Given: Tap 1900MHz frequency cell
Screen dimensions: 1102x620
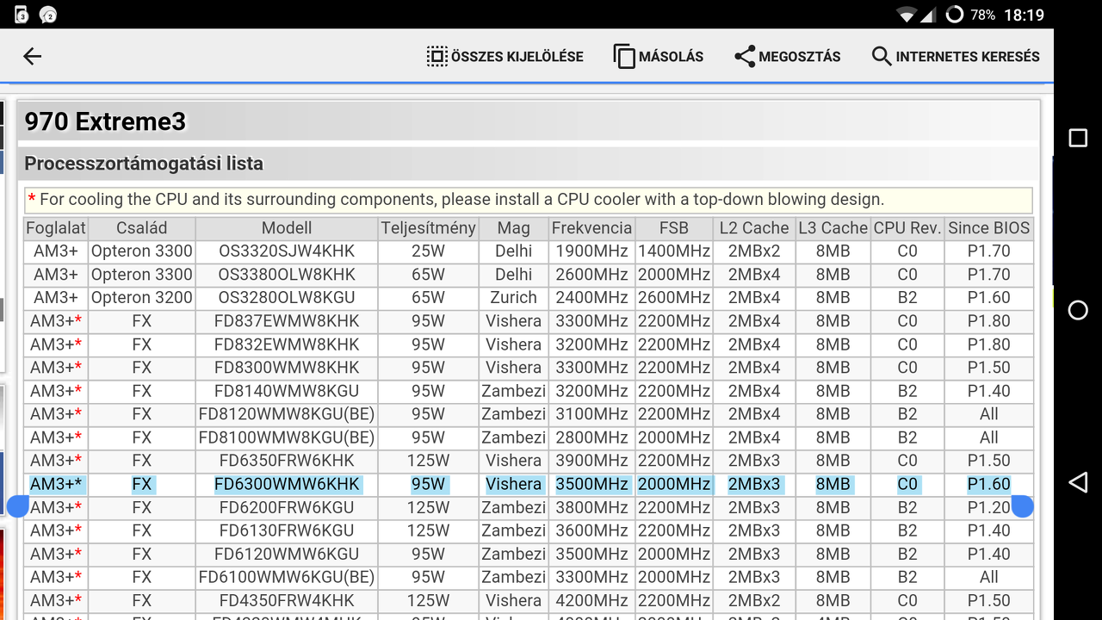Looking at the screenshot, I should tap(592, 251).
